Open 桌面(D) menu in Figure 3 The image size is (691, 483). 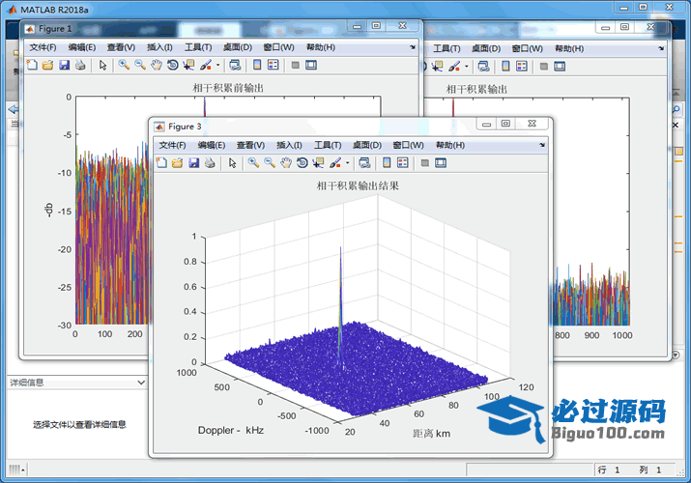[x=367, y=145]
